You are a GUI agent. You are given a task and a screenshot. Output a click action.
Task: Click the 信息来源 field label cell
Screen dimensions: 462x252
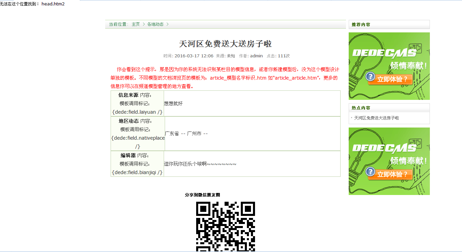point(137,104)
